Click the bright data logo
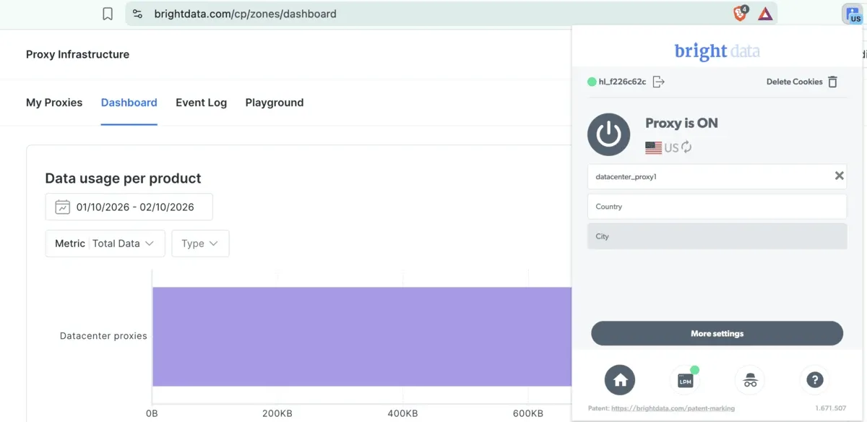This screenshot has height=422, width=867. pos(717,51)
